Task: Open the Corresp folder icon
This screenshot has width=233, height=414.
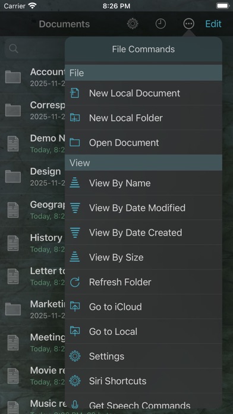Action: point(13,110)
